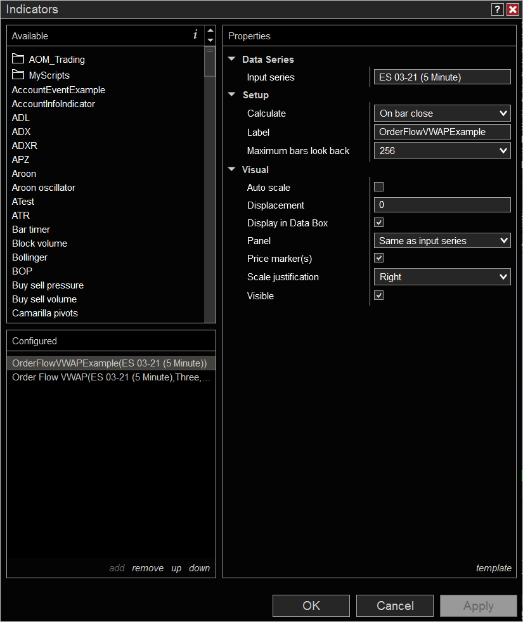Open Maximum bars look back dropdown
Viewport: 523px width, 622px height.
pyautogui.click(x=442, y=151)
